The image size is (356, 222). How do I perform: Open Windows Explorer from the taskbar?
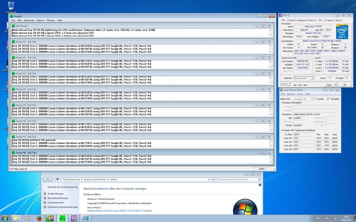tap(16, 218)
